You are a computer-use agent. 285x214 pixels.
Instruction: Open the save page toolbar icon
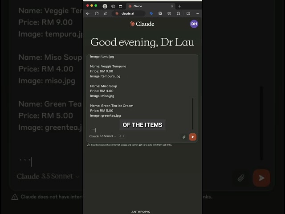click(x=160, y=13)
